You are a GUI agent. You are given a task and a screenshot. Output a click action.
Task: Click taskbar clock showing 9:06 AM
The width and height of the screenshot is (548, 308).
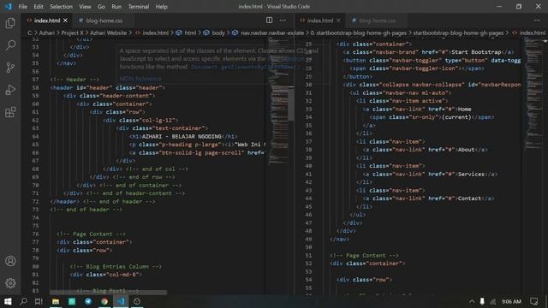click(511, 301)
